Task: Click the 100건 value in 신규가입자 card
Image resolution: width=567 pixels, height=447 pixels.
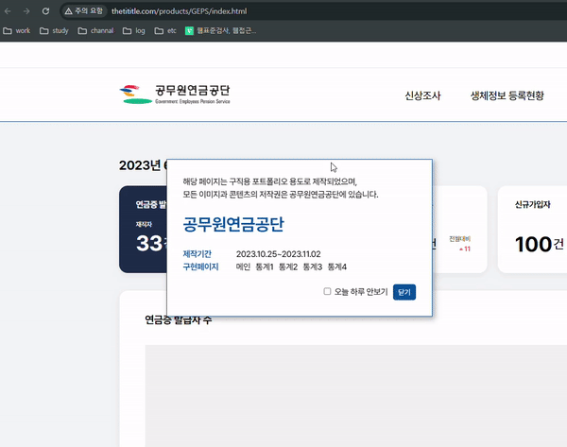Action: 539,244
